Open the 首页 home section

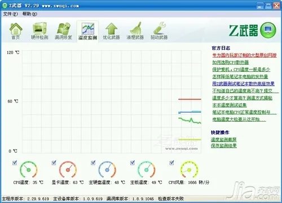16,31
